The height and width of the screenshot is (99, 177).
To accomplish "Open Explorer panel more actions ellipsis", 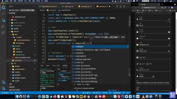I will (x=34, y=7).
